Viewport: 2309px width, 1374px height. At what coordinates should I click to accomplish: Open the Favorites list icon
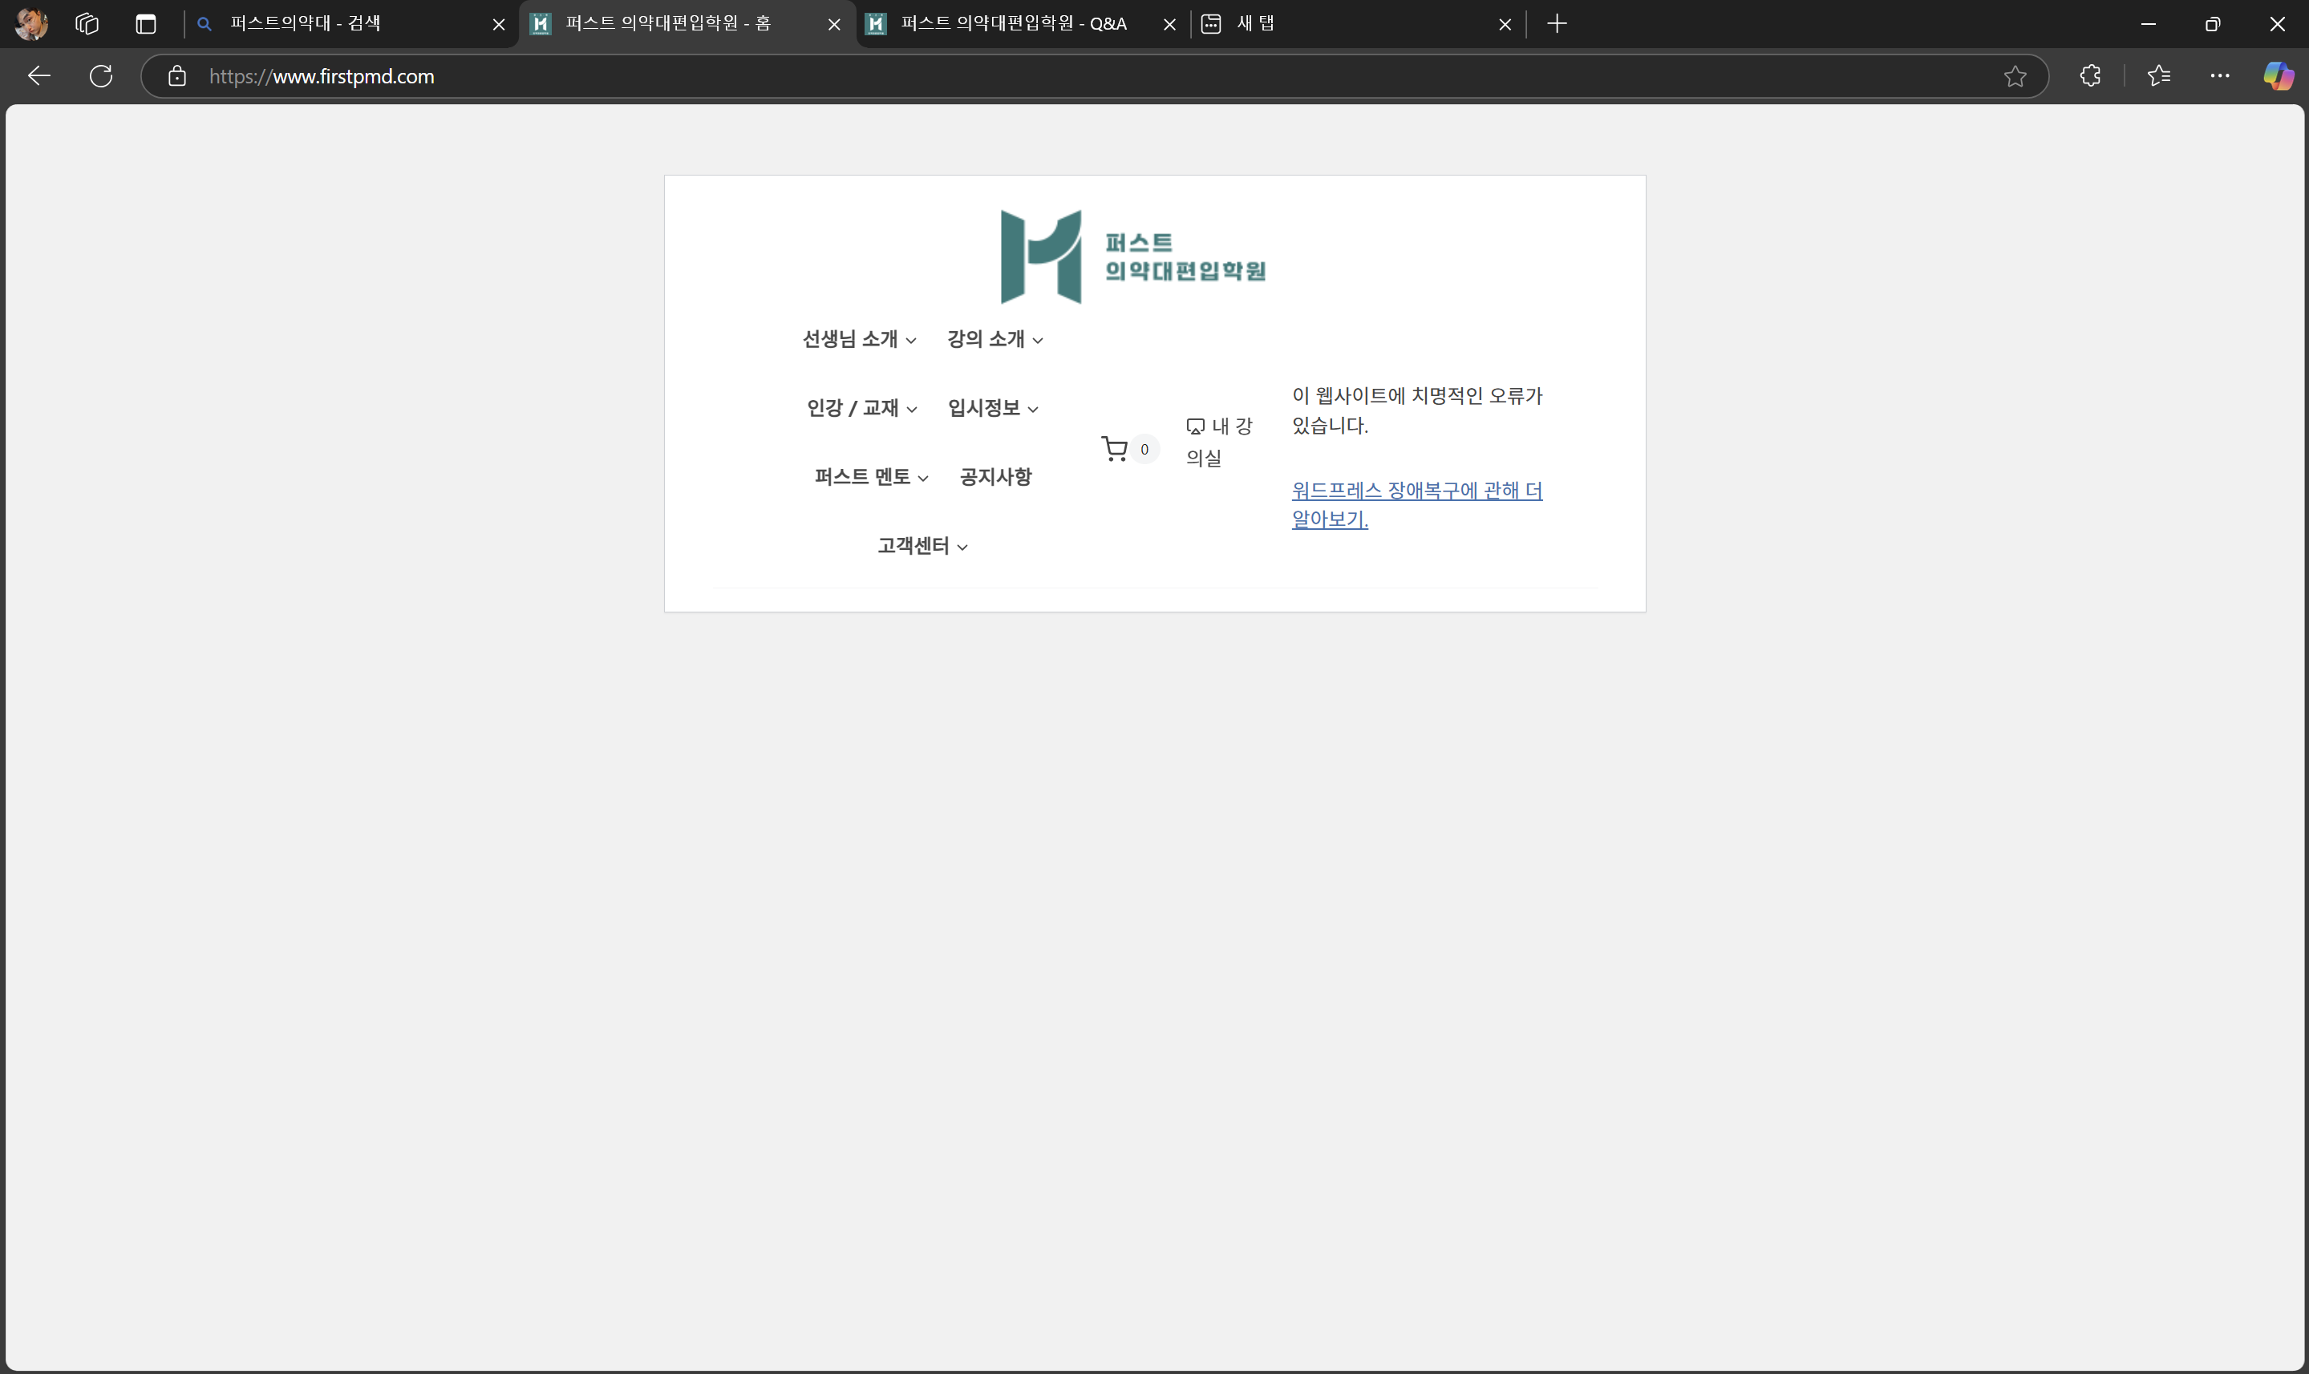pos(2159,76)
